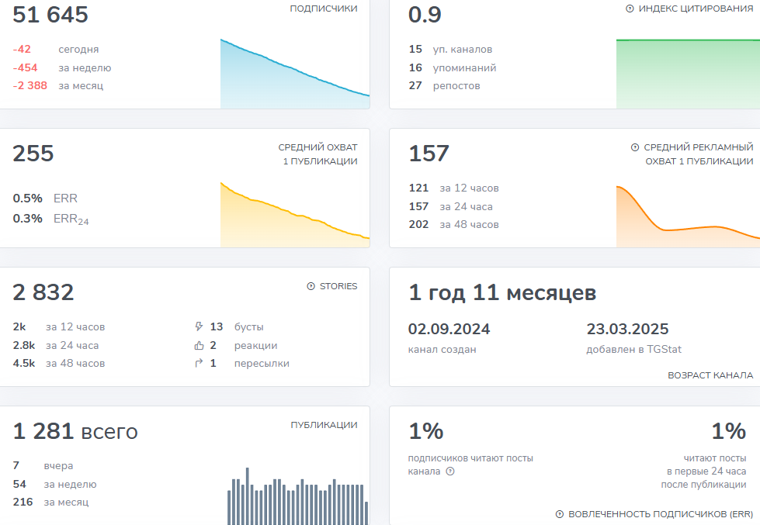760x525 pixels.
Task: Click the reactions thumbs-up icon
Action: pos(199,345)
